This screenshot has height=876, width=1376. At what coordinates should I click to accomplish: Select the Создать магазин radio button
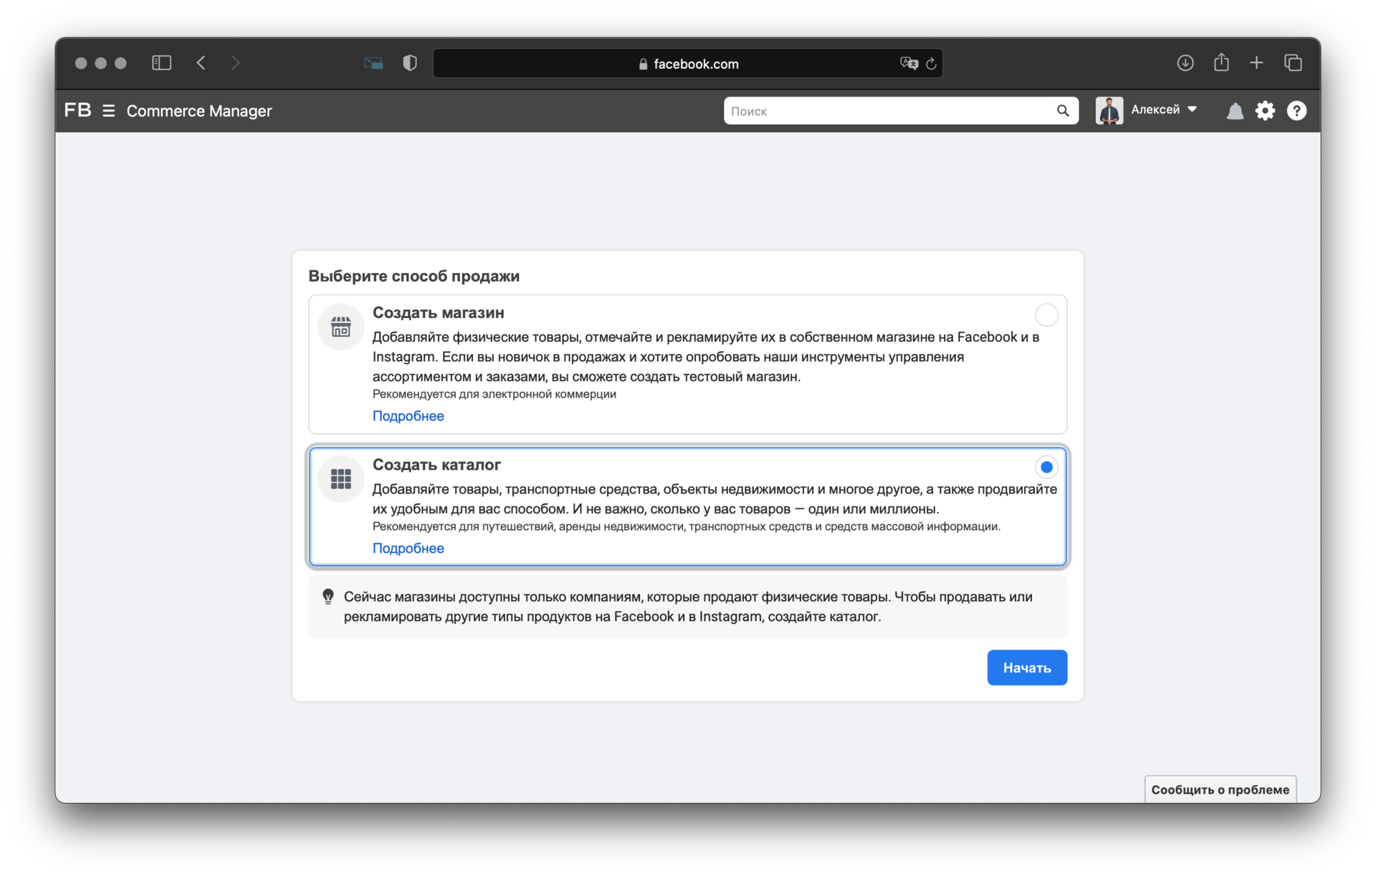[1046, 315]
